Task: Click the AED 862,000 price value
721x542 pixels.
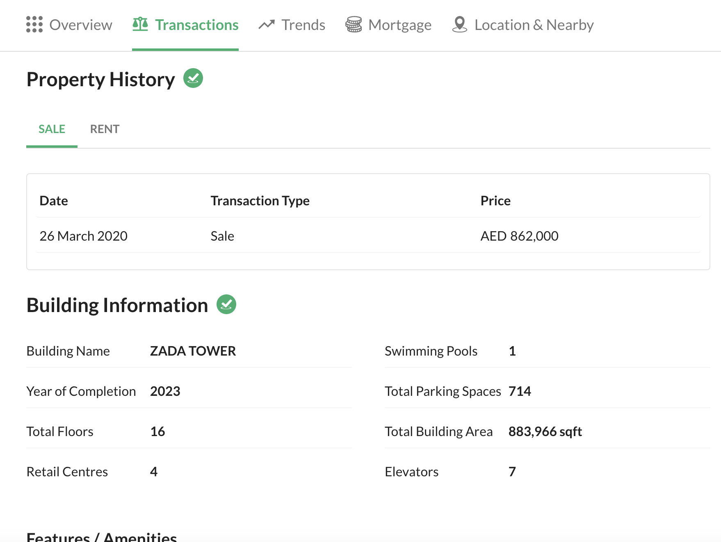Action: coord(519,236)
